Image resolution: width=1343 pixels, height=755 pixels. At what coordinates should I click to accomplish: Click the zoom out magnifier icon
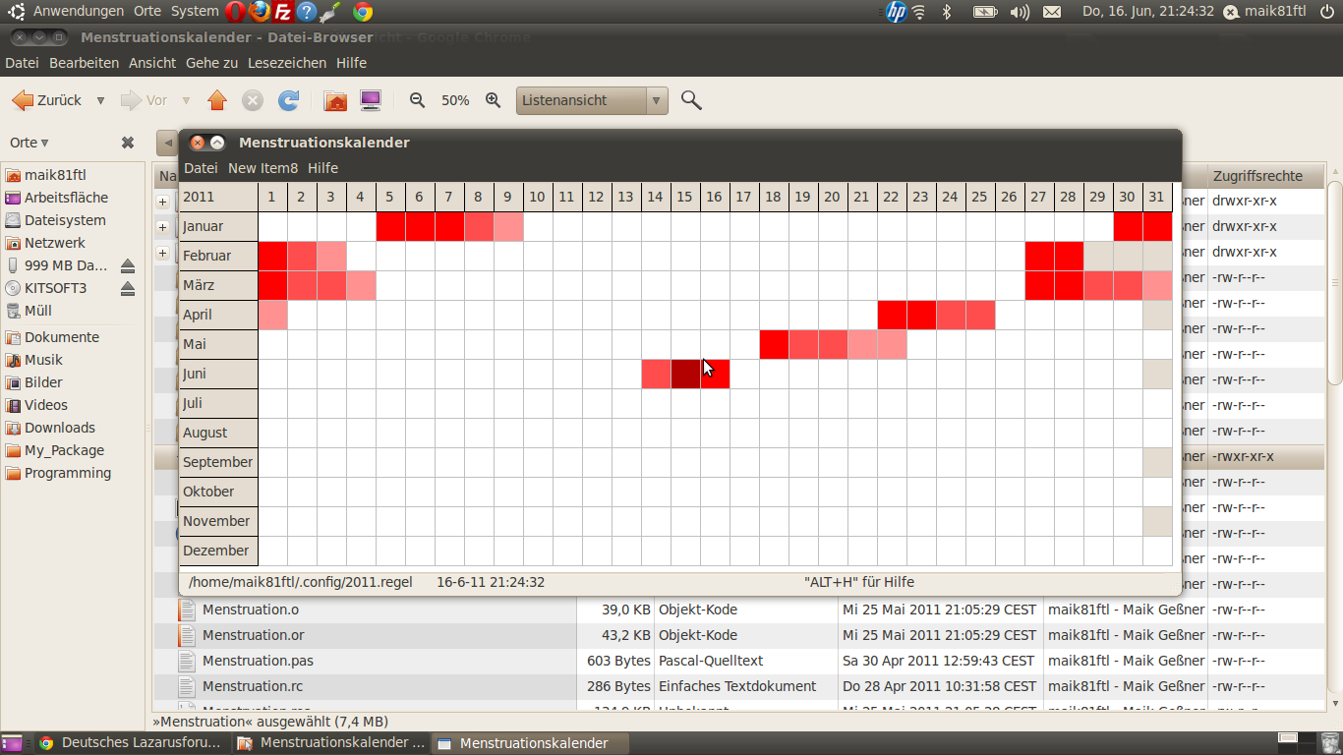pos(418,100)
